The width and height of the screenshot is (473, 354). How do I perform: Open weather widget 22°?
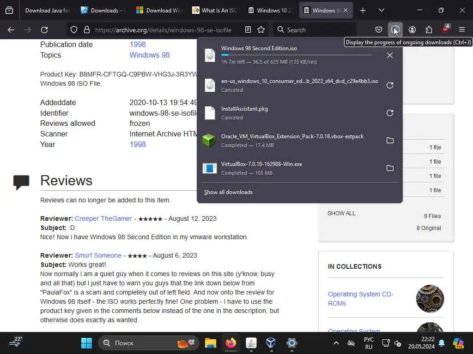point(16,342)
